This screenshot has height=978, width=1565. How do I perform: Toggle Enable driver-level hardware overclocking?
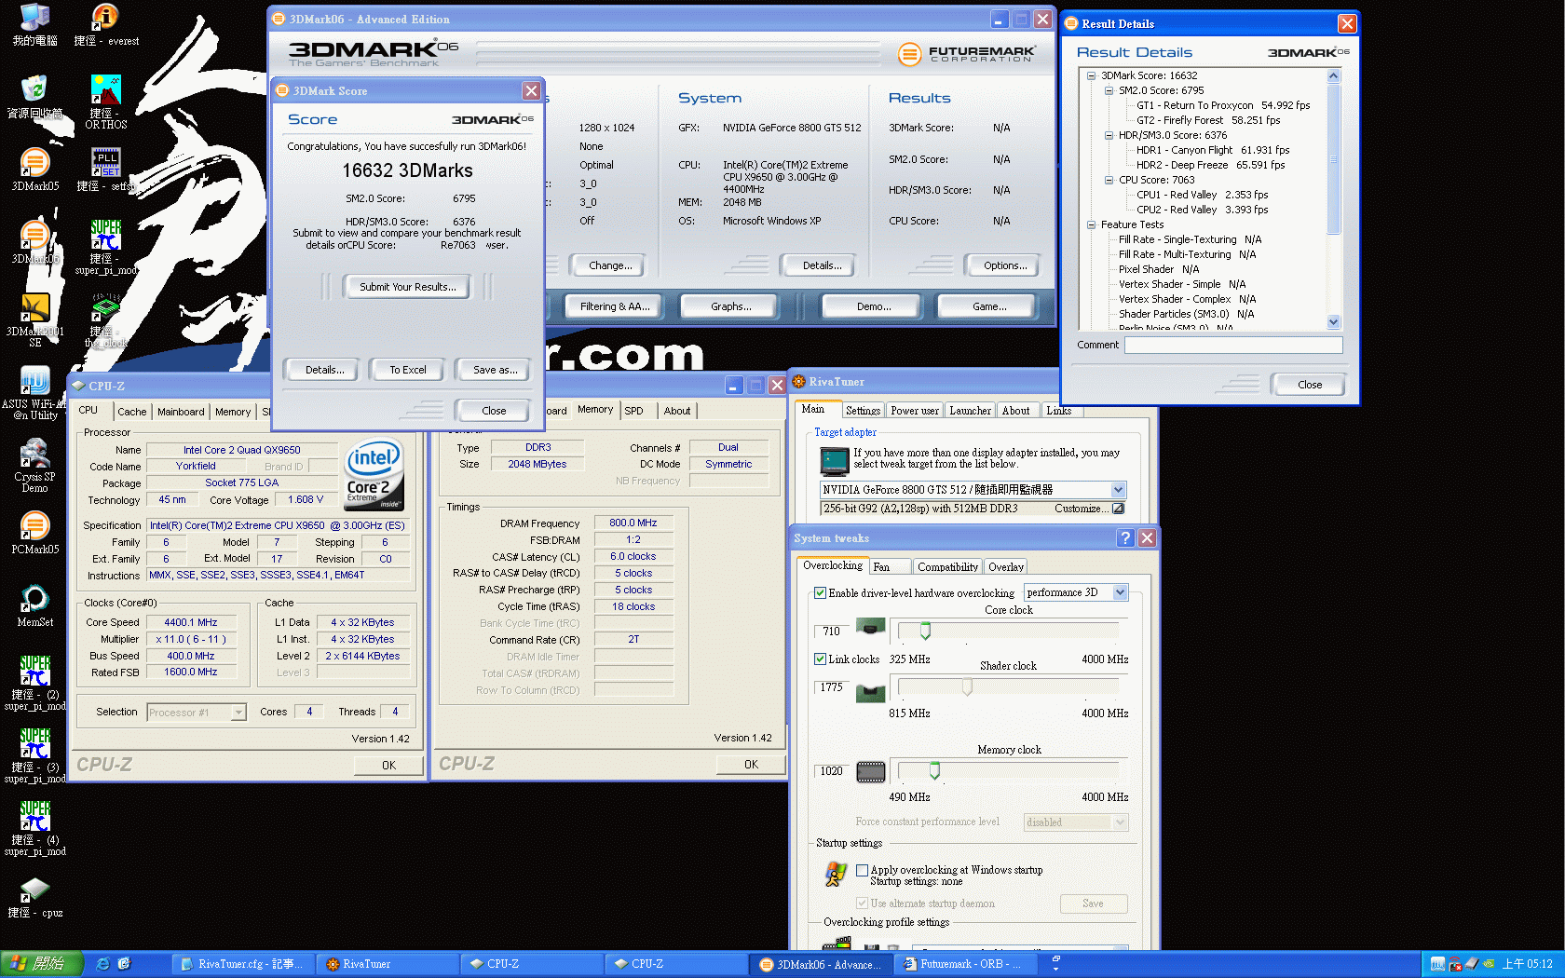point(821,592)
